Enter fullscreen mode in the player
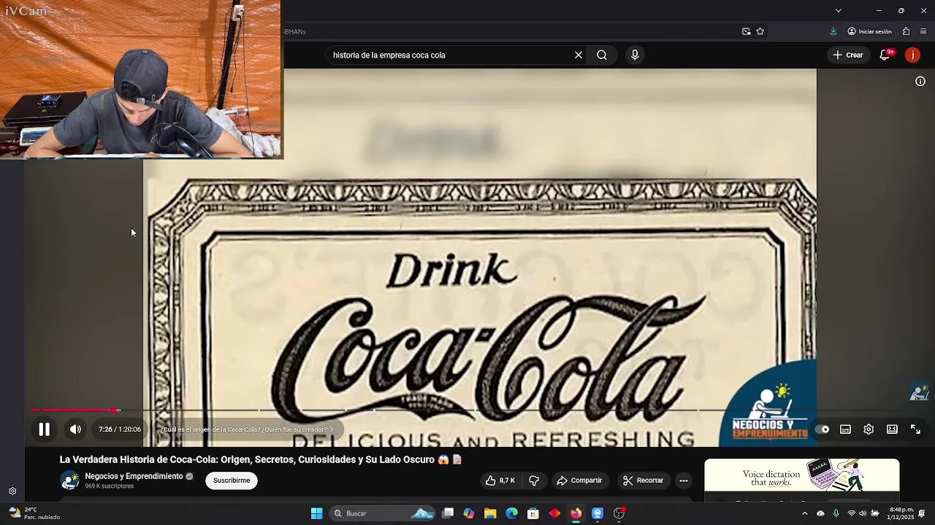The image size is (935, 525). pyautogui.click(x=915, y=429)
